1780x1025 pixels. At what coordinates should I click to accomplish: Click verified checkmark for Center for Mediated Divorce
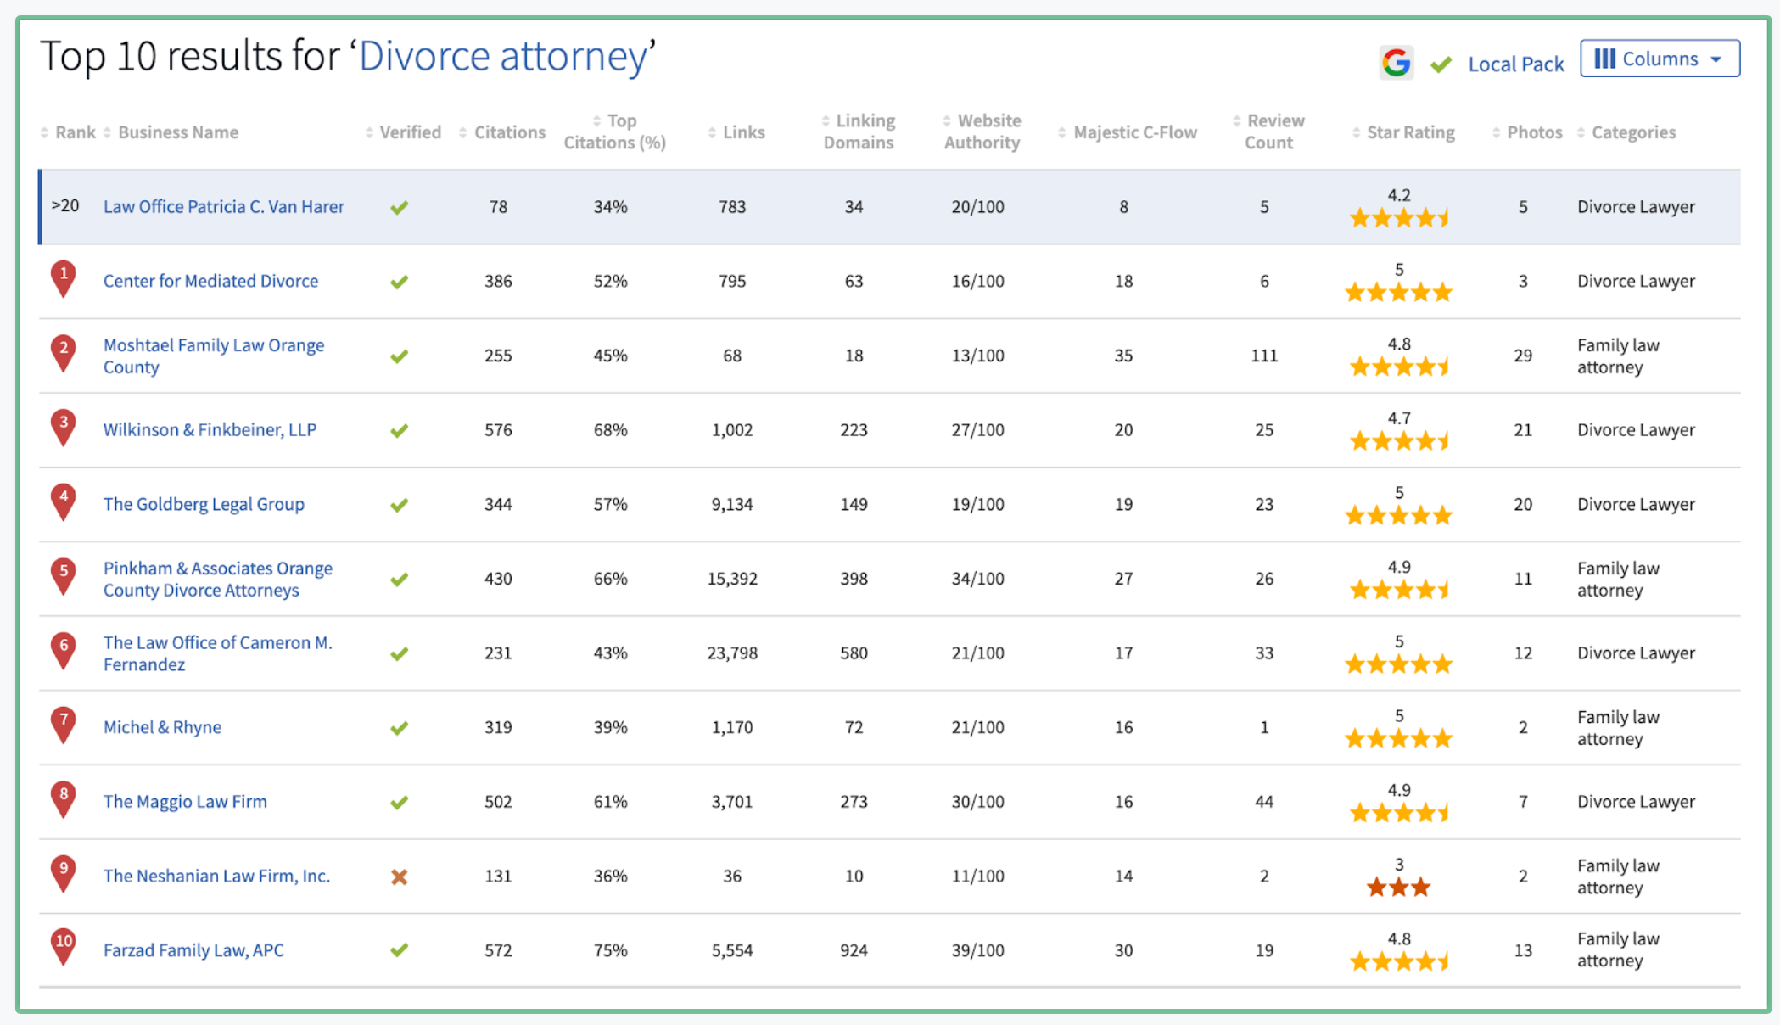(x=400, y=282)
